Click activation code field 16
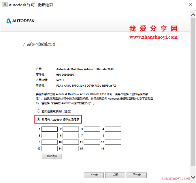 point(113,149)
